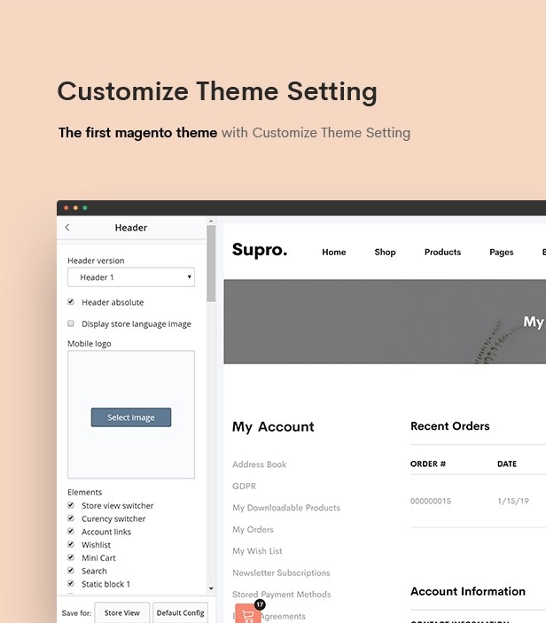The height and width of the screenshot is (623, 546).
Task: Toggle the Header absolute checkbox
Action: click(x=71, y=302)
